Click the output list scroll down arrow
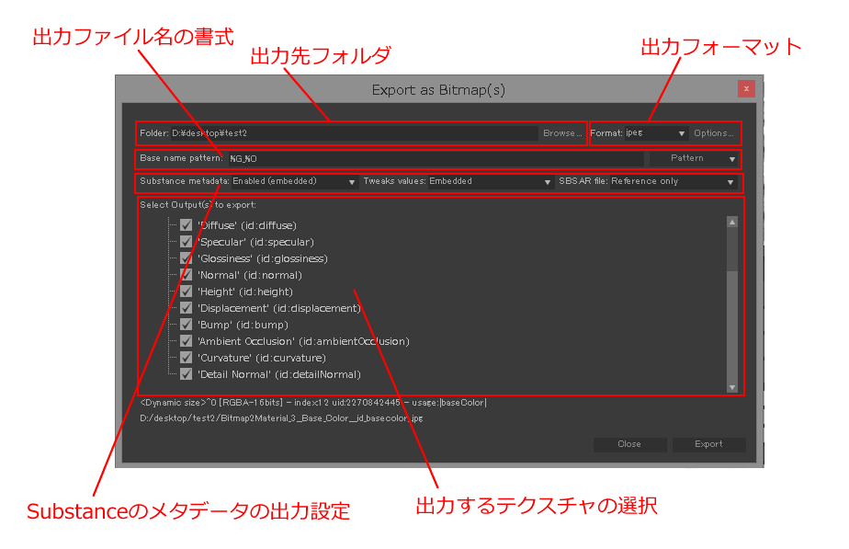849x549 pixels. click(x=732, y=387)
